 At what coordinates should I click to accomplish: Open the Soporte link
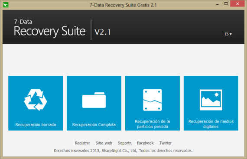pyautogui.click(x=125, y=143)
